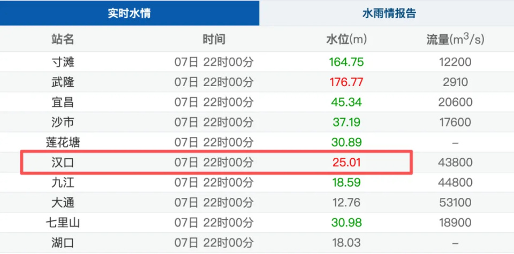
Task: Click the time cell in 汉口 row
Action: 214,163
